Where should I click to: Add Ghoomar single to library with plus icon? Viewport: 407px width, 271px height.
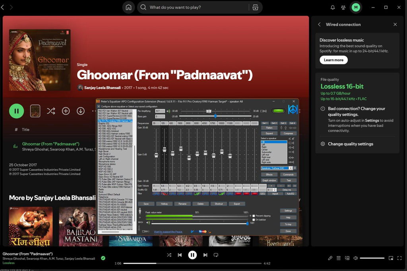66,111
